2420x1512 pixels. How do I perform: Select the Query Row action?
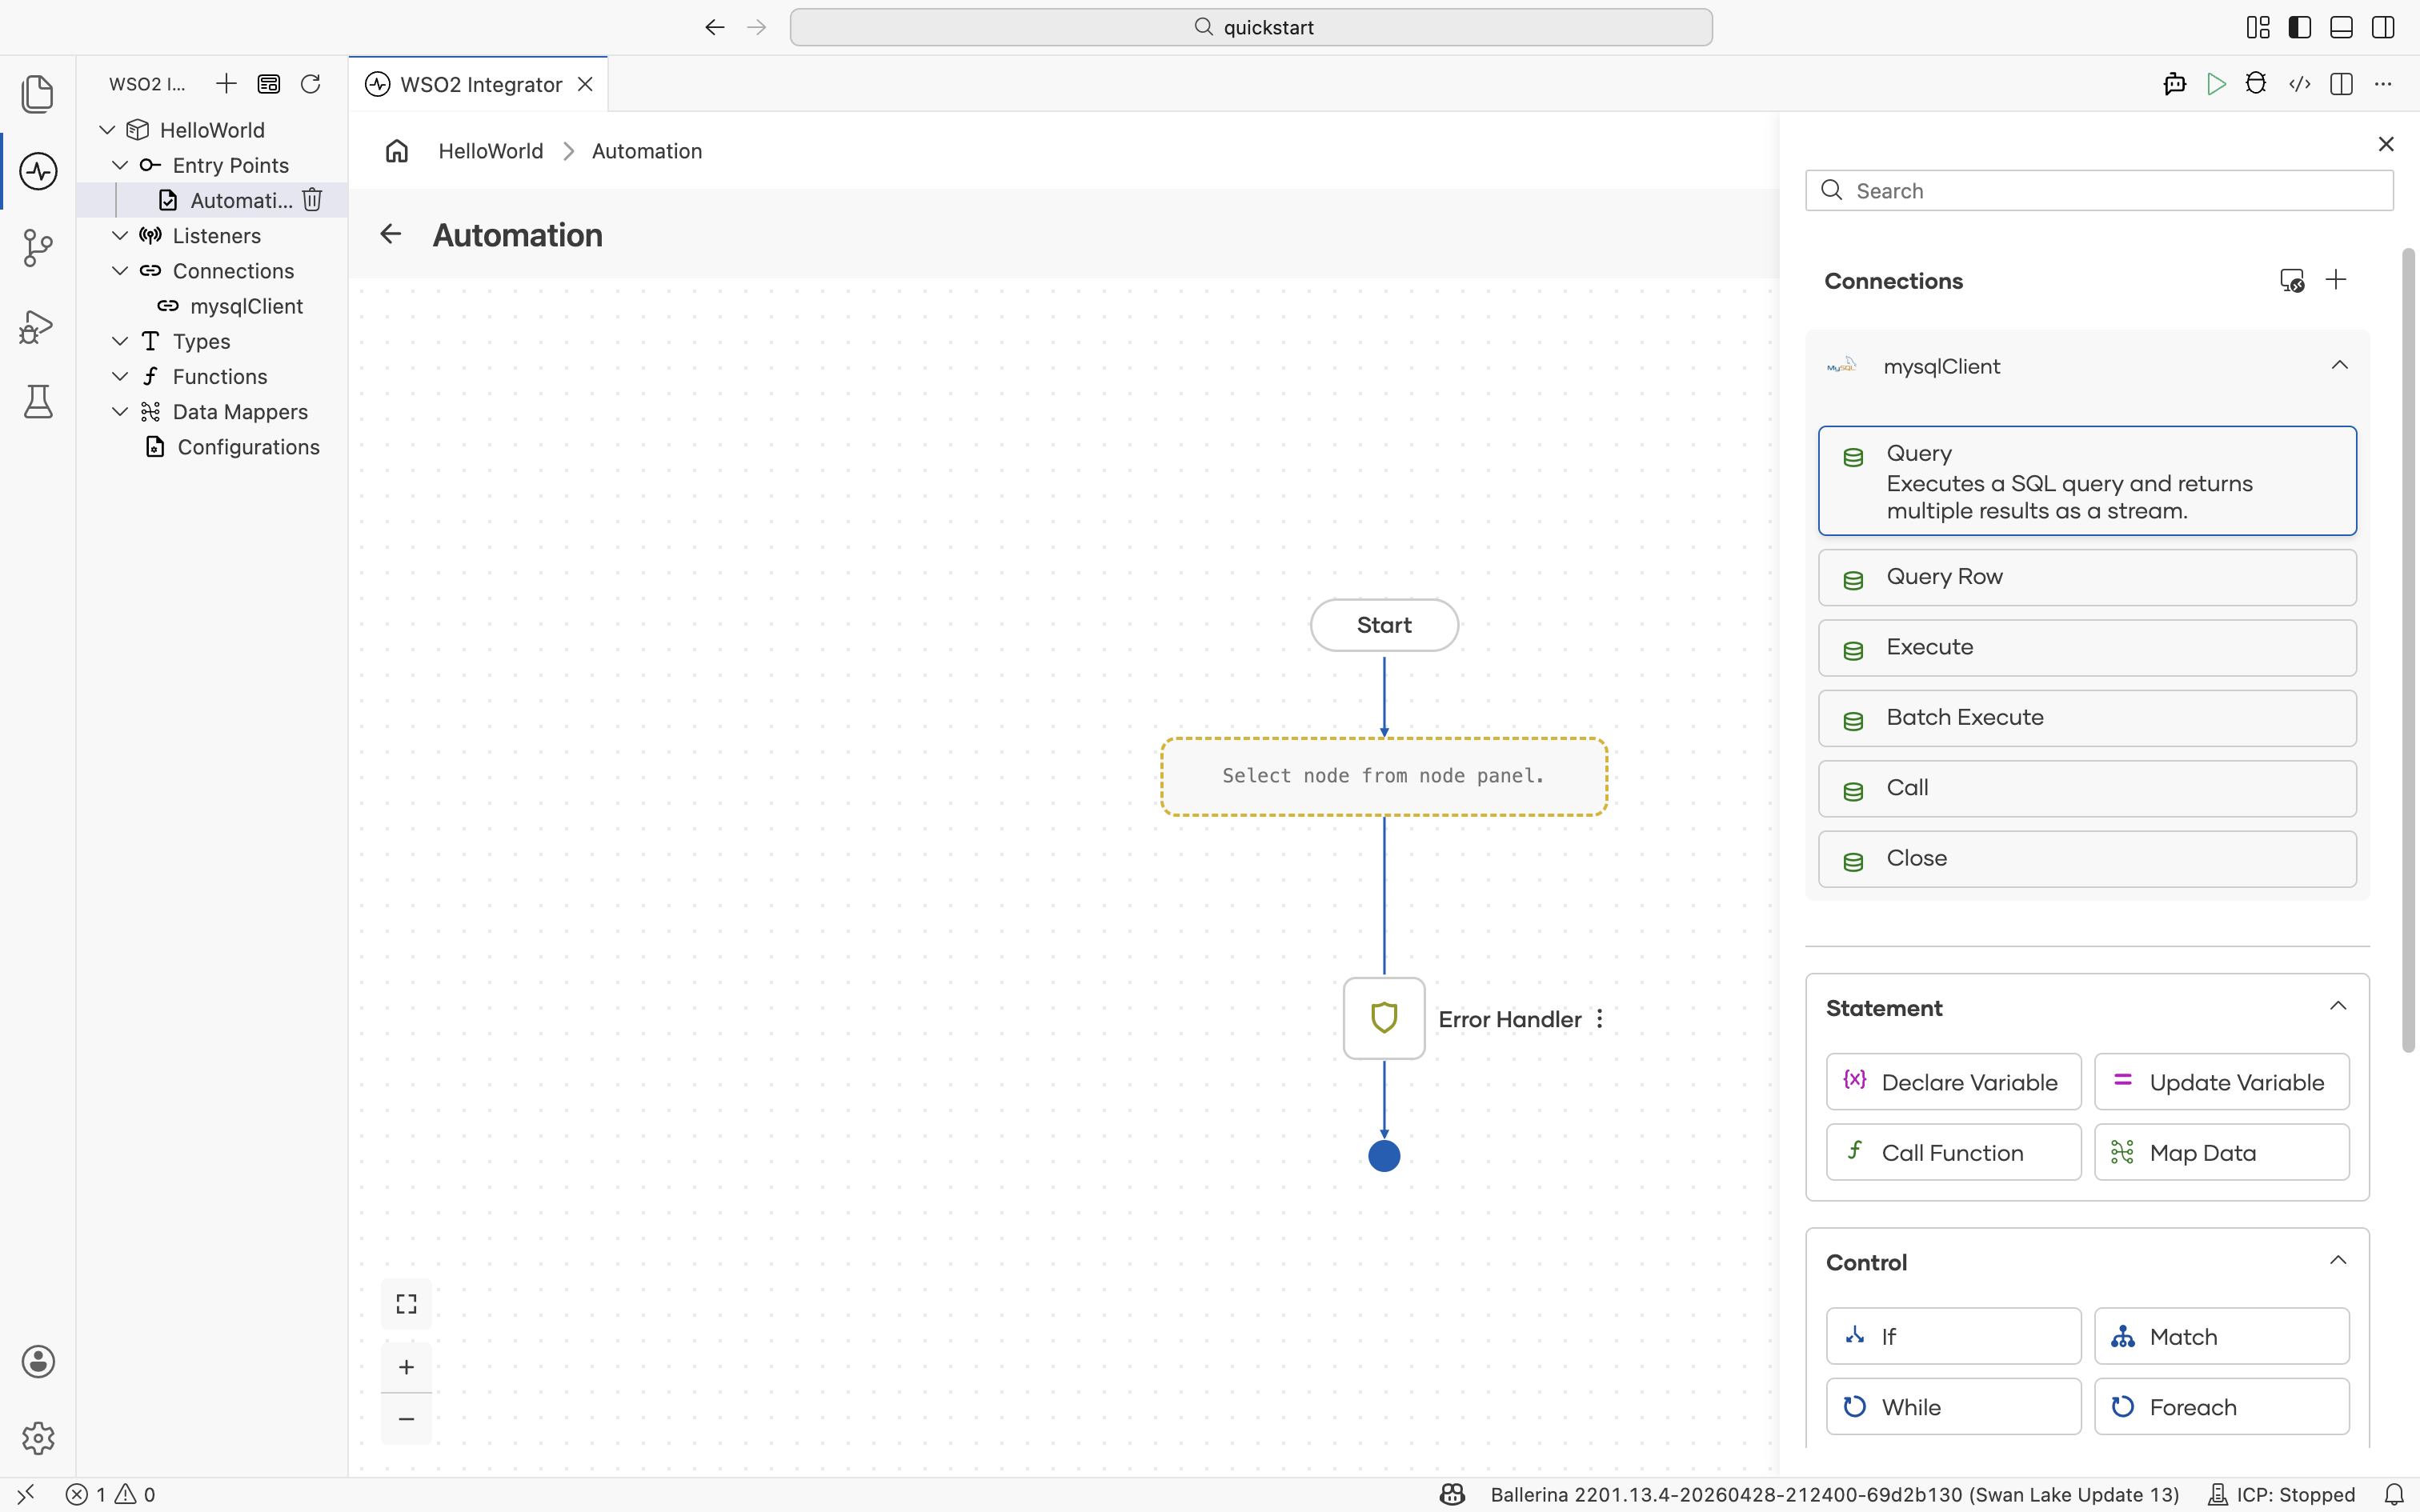2087,577
